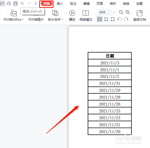
Task: Switch to the 批注 tab
Action: [x=73, y=4]
